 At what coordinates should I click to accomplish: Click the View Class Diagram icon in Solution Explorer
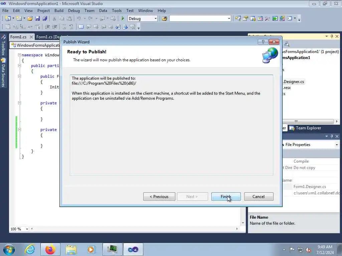[x=287, y=44]
